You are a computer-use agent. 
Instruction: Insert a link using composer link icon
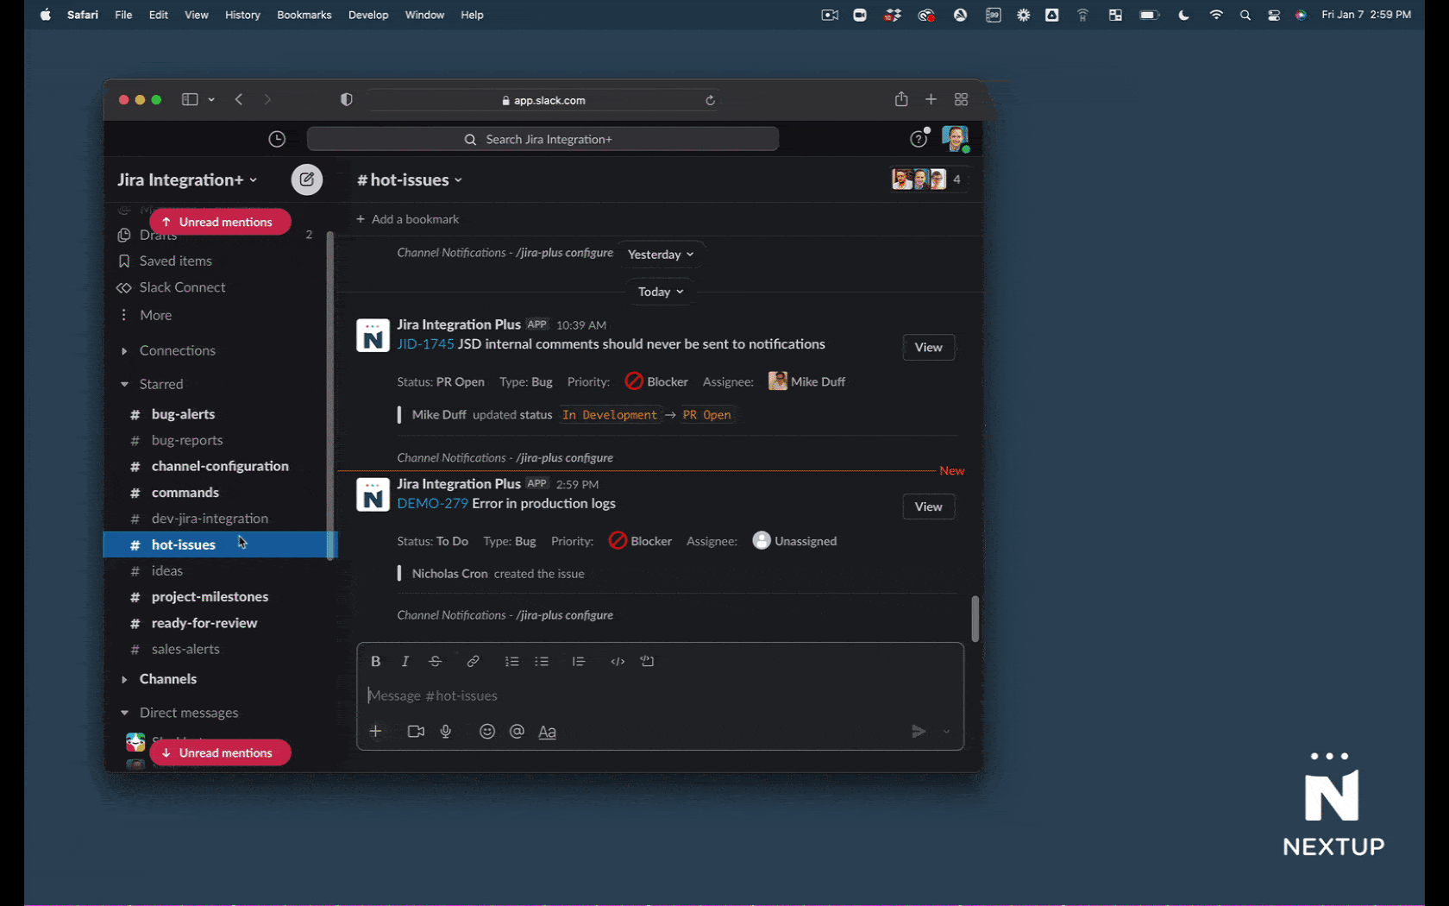[473, 661]
